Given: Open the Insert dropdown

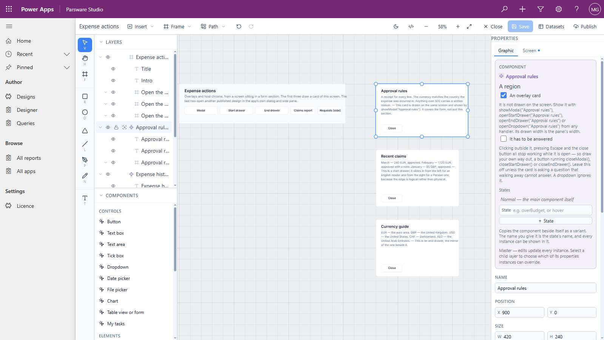Looking at the screenshot, I should [141, 26].
